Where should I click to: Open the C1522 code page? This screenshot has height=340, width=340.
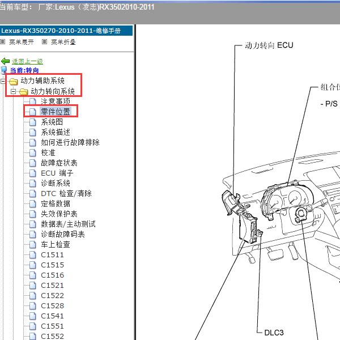[x=52, y=295]
